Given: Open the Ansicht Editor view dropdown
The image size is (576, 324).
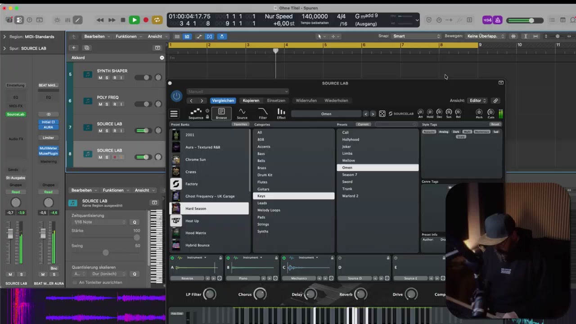Looking at the screenshot, I should click(x=478, y=101).
